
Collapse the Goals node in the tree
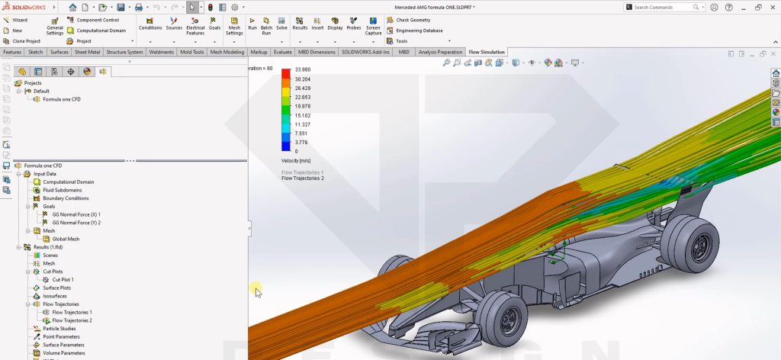[28, 206]
